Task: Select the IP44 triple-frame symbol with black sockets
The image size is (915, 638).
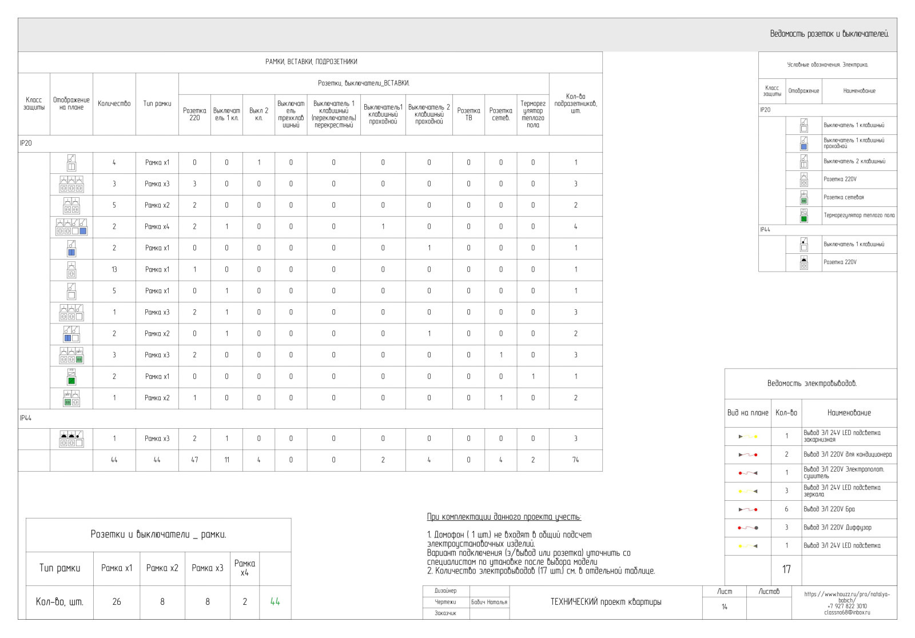Action: (x=71, y=438)
